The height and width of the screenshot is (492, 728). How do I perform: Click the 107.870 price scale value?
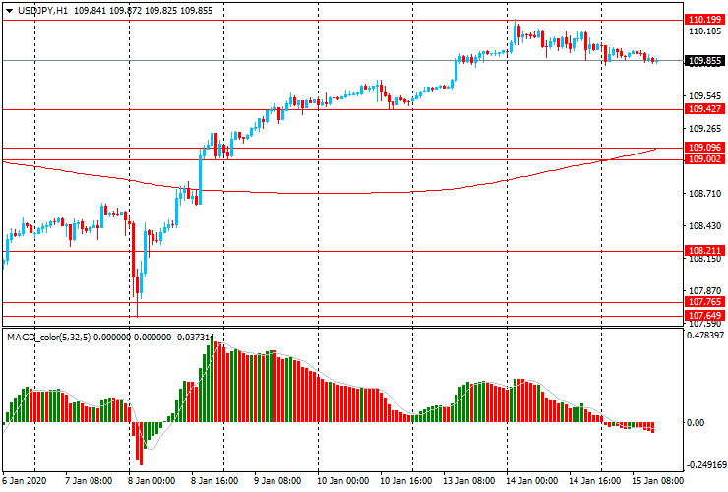704,291
